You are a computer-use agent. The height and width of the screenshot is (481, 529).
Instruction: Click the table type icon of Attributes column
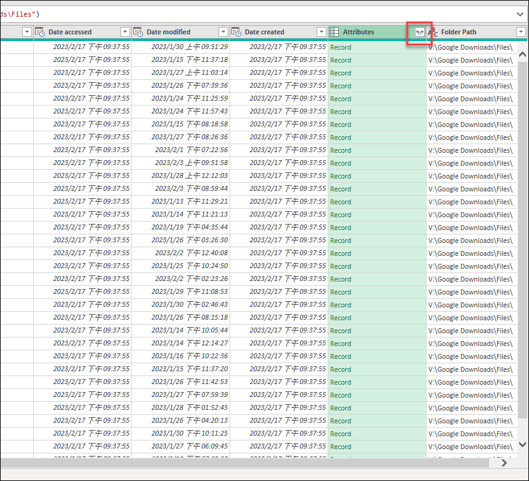point(334,32)
